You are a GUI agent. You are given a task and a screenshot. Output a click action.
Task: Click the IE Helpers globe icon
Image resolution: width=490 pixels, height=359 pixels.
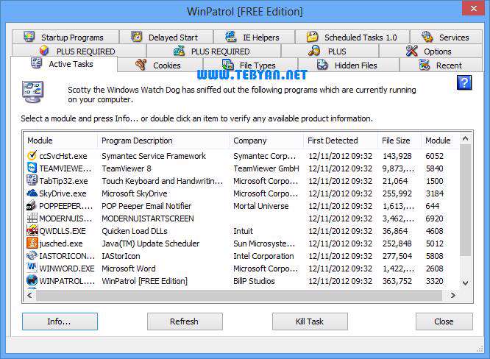coord(230,37)
